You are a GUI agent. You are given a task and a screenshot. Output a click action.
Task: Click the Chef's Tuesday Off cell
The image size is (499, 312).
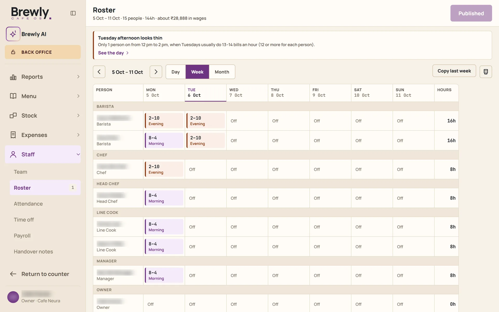pos(206,169)
